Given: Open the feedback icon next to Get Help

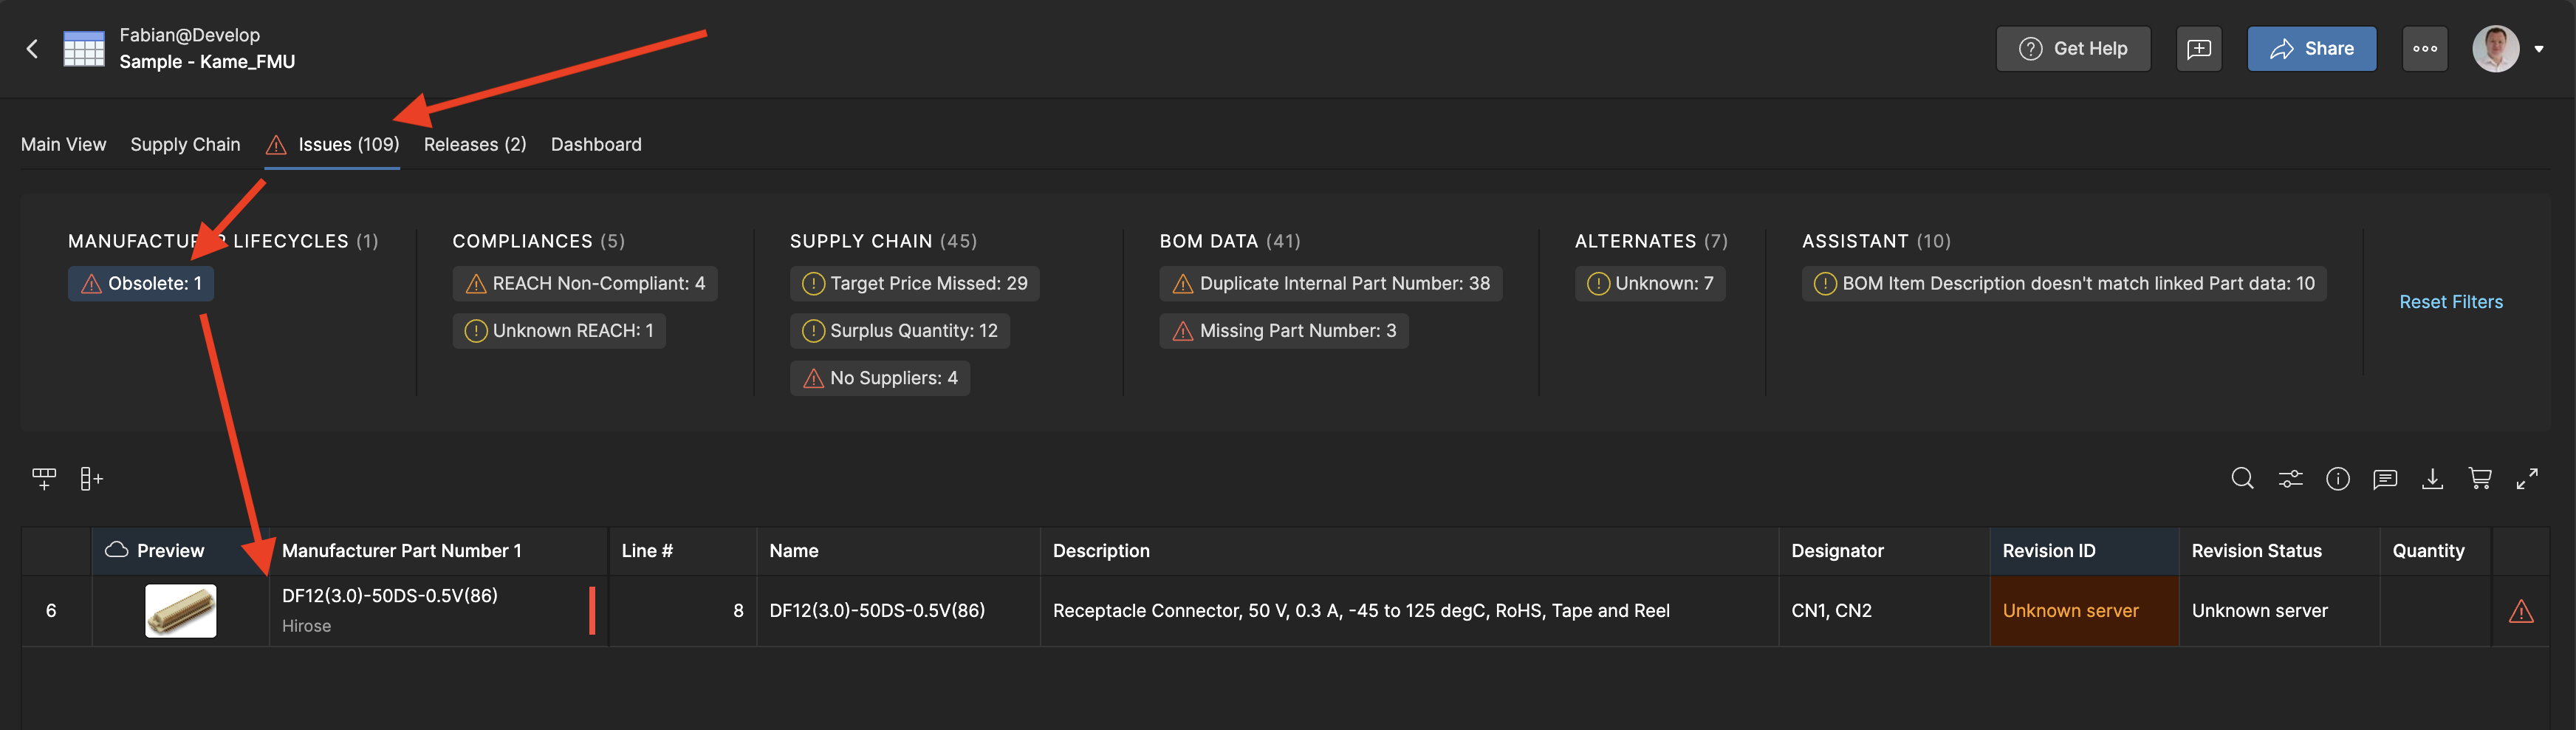Looking at the screenshot, I should 2199,48.
